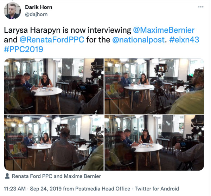This screenshot has width=211, height=196.
Task: Open the Darik Horn display name
Action: click(x=39, y=7)
